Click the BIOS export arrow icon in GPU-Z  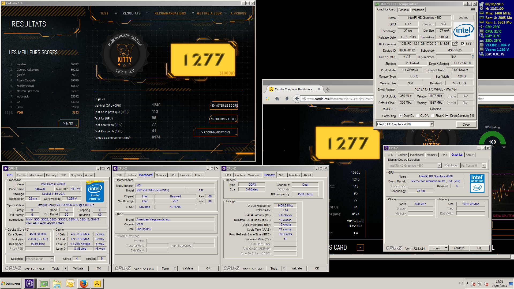point(455,44)
